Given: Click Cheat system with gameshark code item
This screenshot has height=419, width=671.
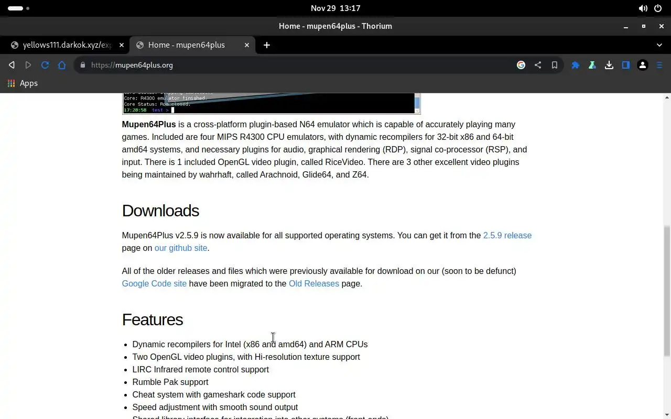Looking at the screenshot, I should [x=214, y=394].
